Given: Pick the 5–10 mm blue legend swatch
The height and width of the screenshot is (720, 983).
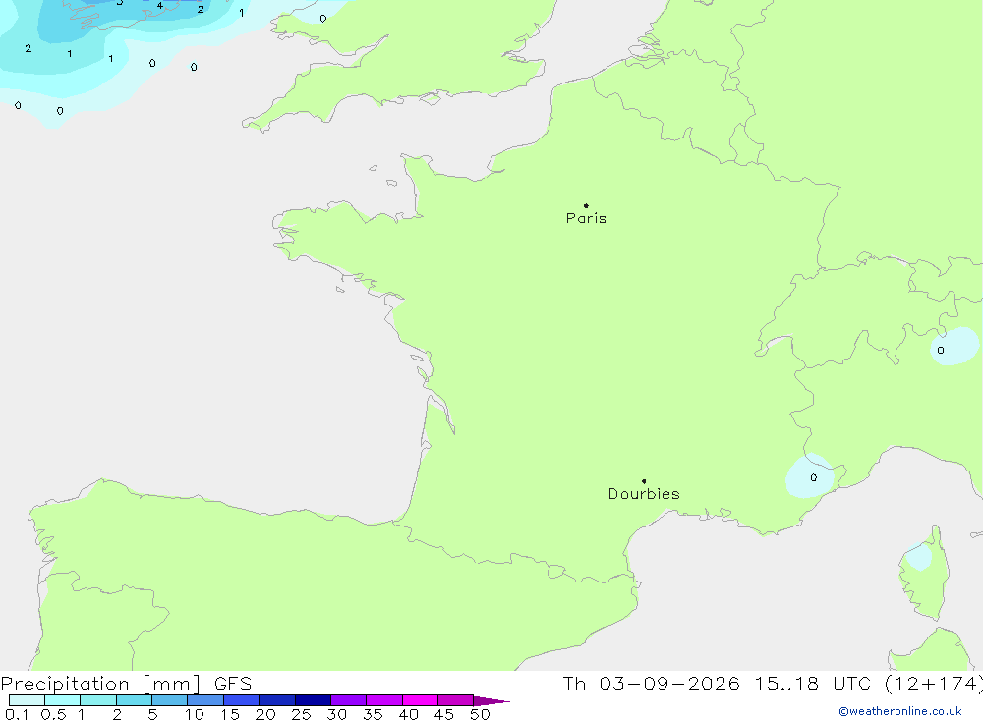Looking at the screenshot, I should point(170,700).
